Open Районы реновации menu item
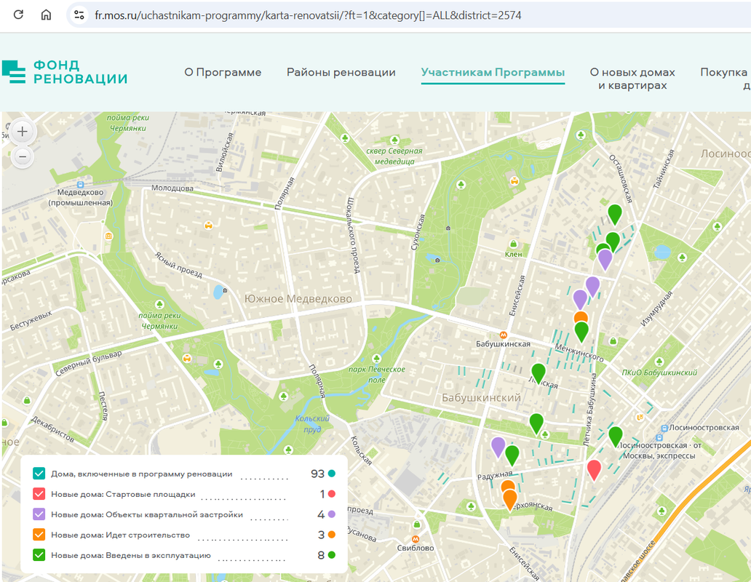 341,72
